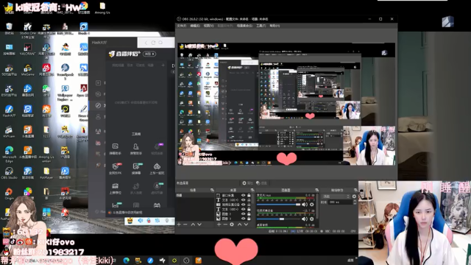The width and height of the screenshot is (471, 265).
Task: Open the Origin desktop shortcut
Action: click(9, 194)
